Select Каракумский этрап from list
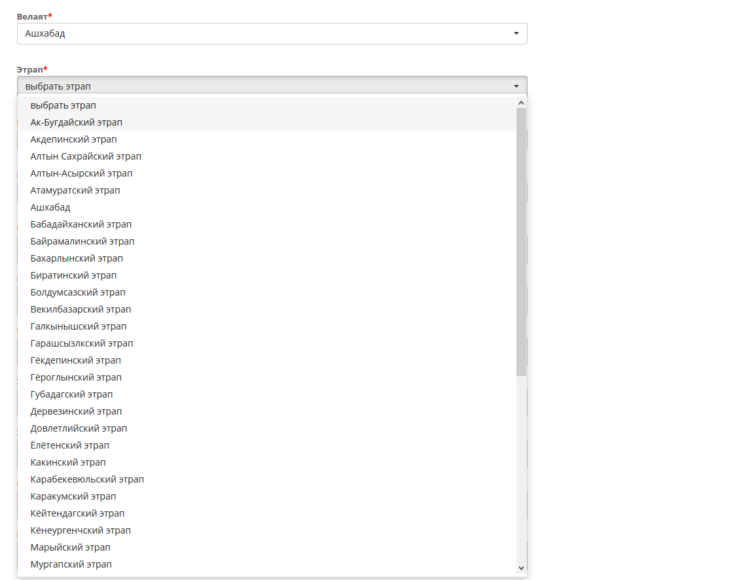The height and width of the screenshot is (580, 754). pyautogui.click(x=267, y=496)
